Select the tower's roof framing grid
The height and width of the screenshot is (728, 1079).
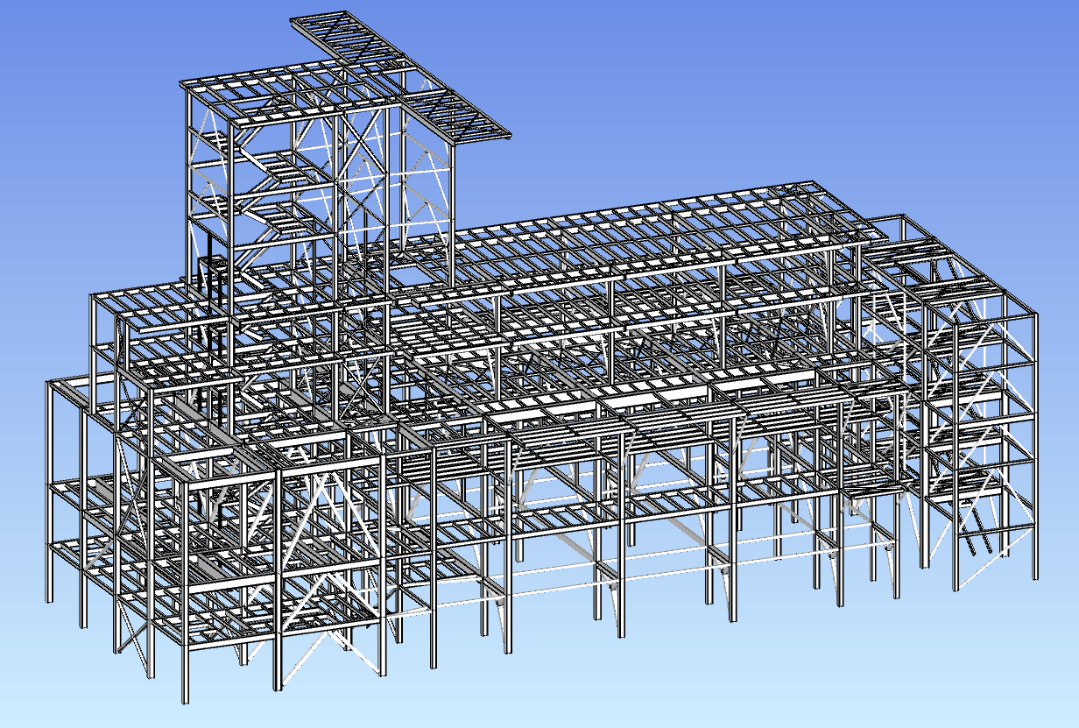289,90
